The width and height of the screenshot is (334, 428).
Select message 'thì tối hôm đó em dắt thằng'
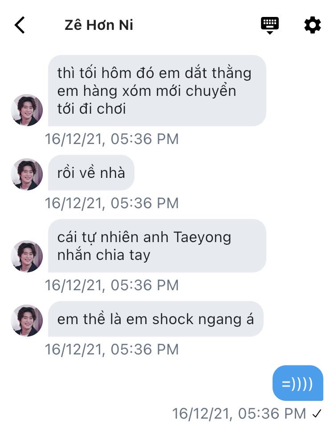(157, 91)
